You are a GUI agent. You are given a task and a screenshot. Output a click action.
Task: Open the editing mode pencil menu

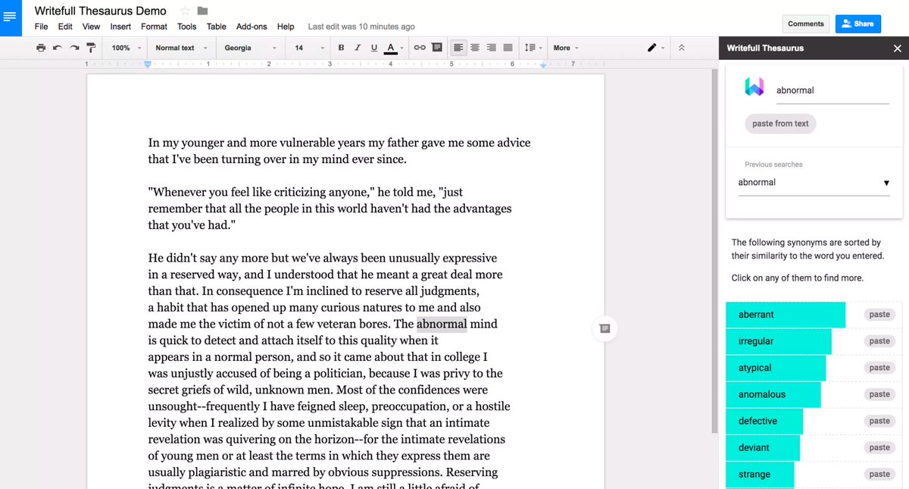tap(656, 48)
